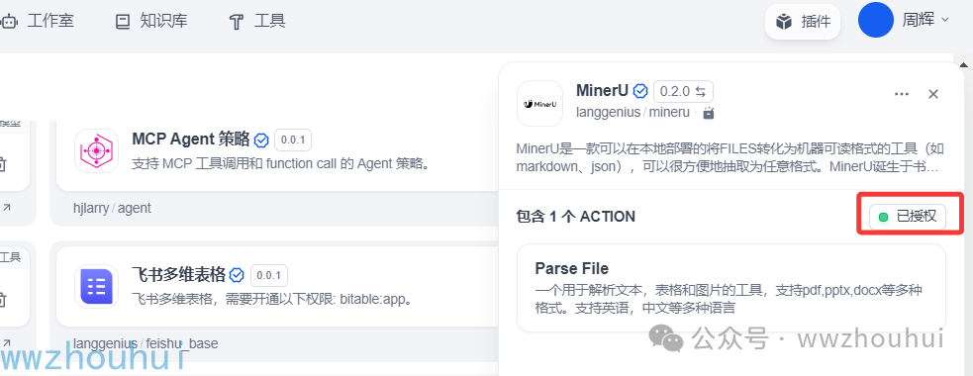Click the 工具 hammer icon
Screen dimensions: 973x376
point(237,23)
